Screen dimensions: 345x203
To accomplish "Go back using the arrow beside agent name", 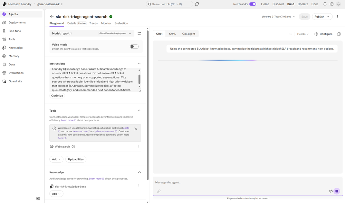I will click(51, 17).
